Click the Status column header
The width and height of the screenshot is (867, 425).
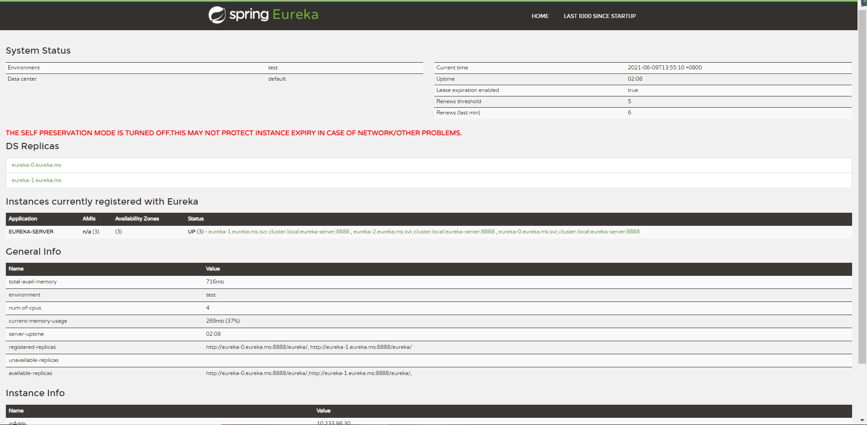[196, 219]
